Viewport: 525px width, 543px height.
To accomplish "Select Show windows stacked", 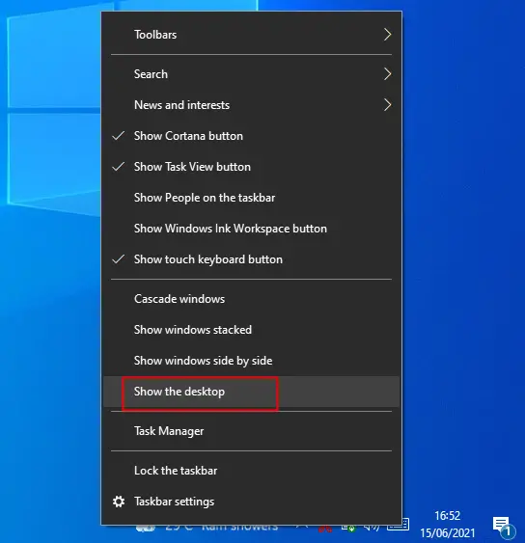I will tap(252, 329).
